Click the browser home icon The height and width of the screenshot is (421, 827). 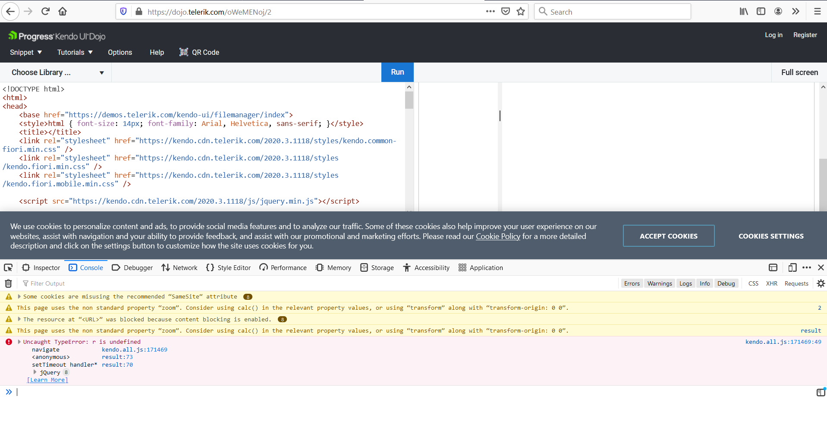point(63,12)
